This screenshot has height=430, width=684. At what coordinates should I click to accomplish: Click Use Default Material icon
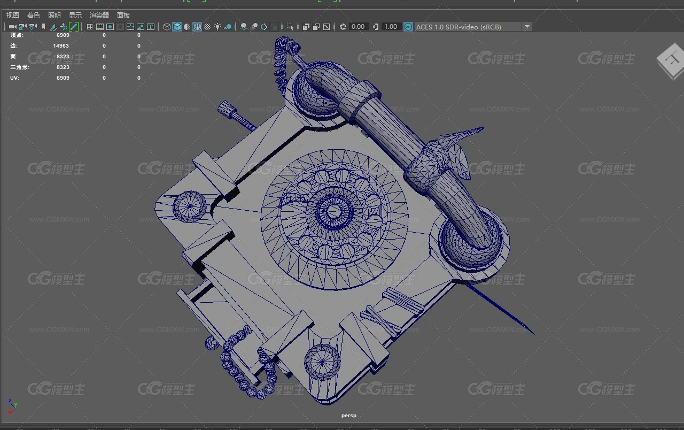(x=187, y=27)
